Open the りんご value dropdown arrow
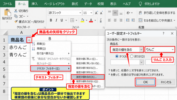177x100 pixels. 173,49
